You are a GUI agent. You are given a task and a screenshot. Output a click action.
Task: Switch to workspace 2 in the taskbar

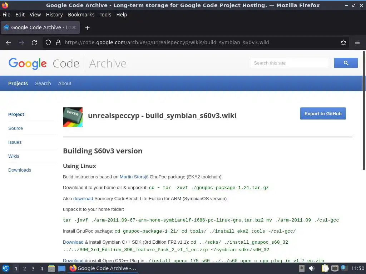pyautogui.click(x=25, y=269)
